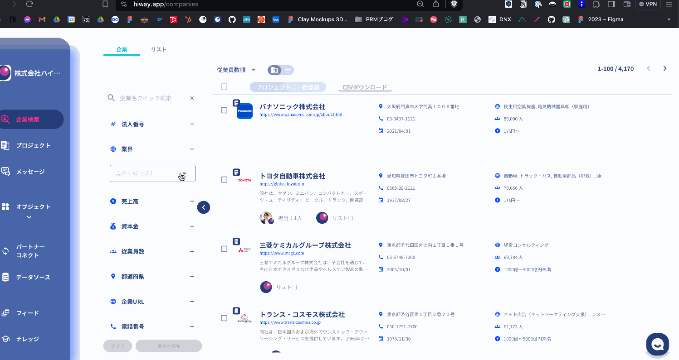Viewport: 679px width, 360px height.
Task: Select the 企業 tab
Action: click(x=122, y=49)
